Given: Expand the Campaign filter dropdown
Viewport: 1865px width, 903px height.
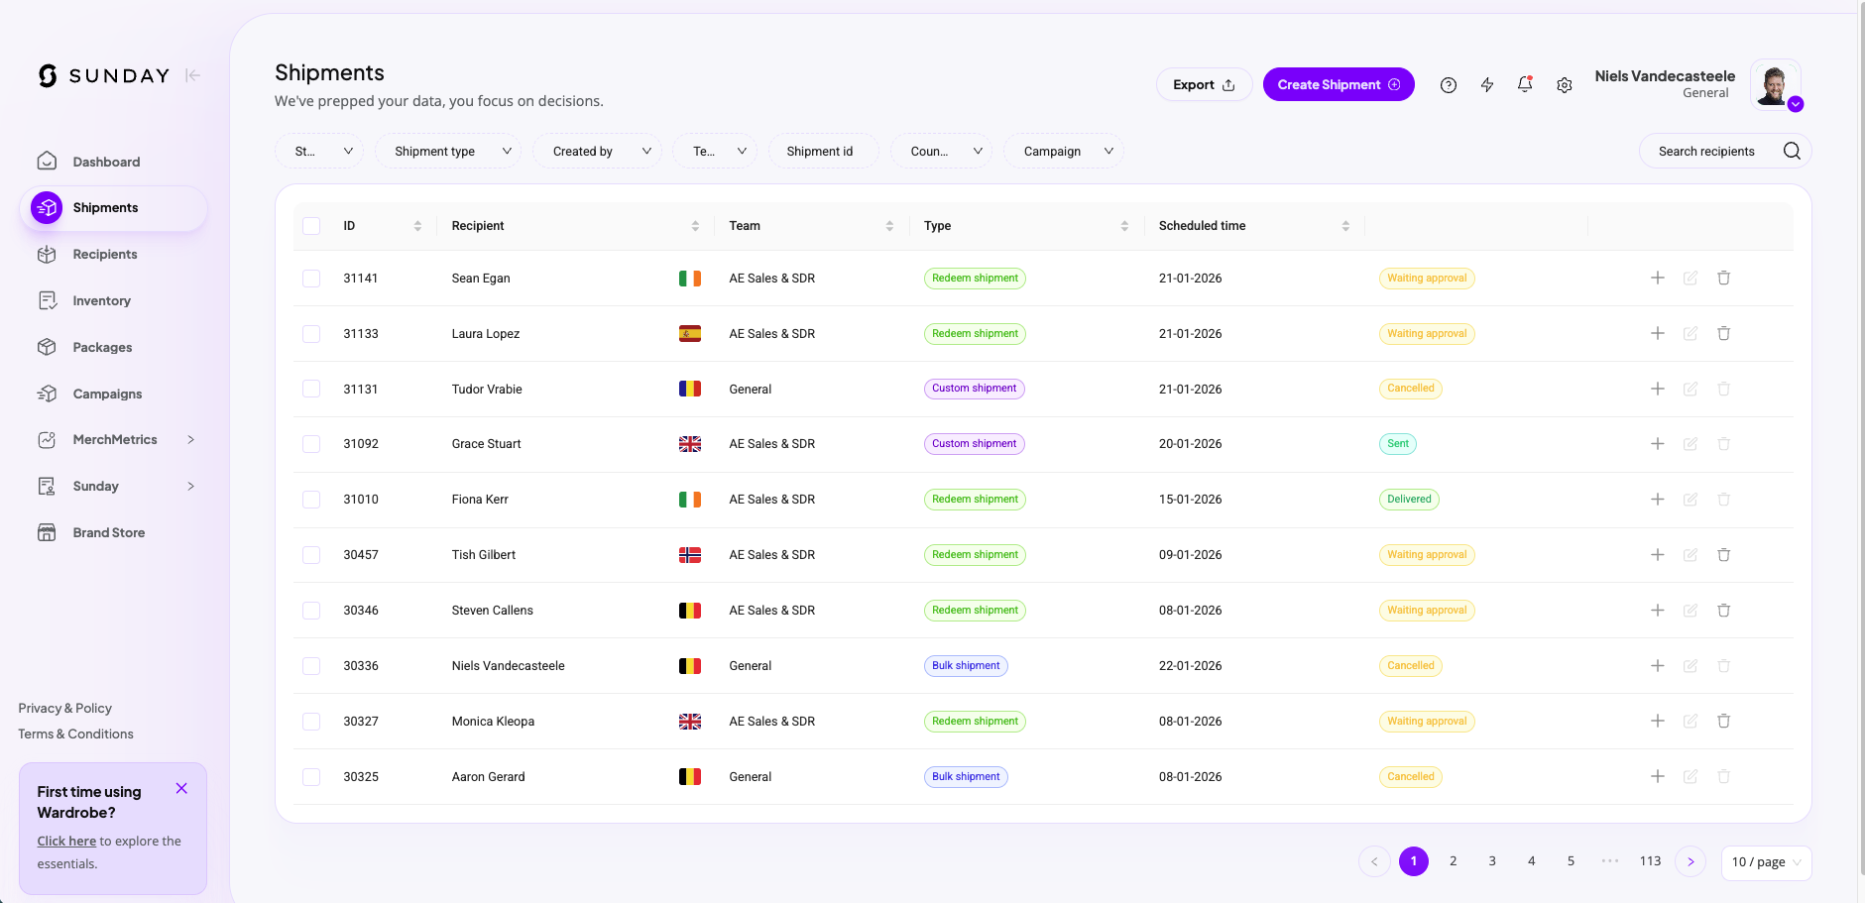Looking at the screenshot, I should pyautogui.click(x=1064, y=151).
